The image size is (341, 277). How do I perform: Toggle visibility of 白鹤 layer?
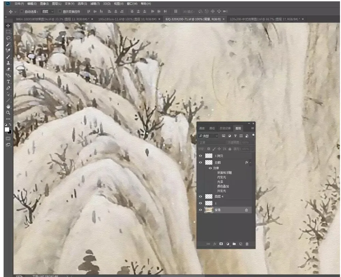tap(200, 163)
